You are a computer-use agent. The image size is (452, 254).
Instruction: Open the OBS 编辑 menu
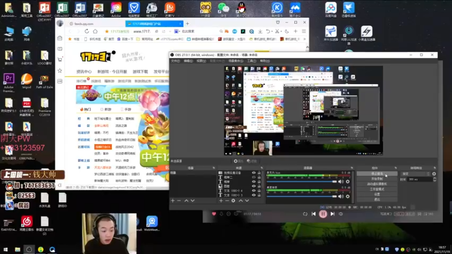(x=188, y=61)
